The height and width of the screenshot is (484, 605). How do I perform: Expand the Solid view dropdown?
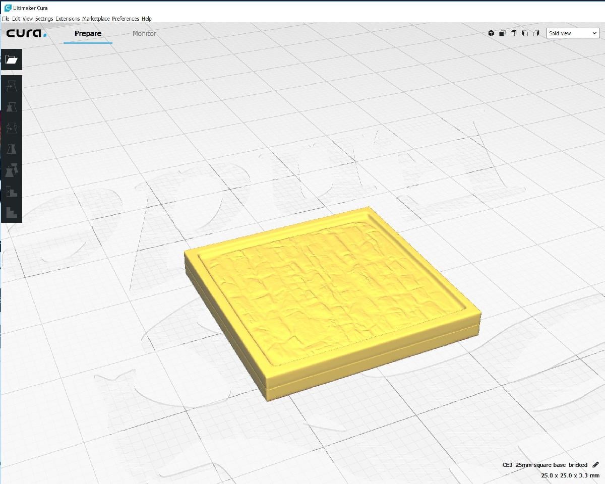point(573,33)
